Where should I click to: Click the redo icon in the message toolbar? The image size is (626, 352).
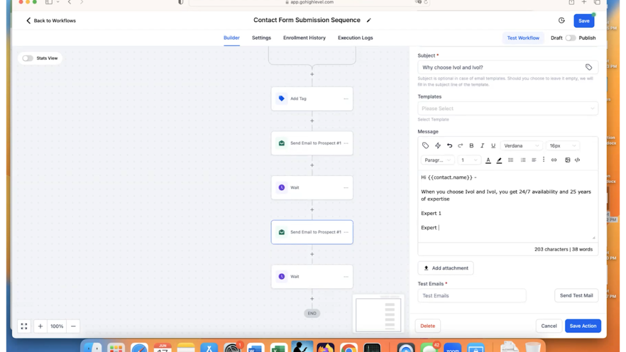[460, 145]
